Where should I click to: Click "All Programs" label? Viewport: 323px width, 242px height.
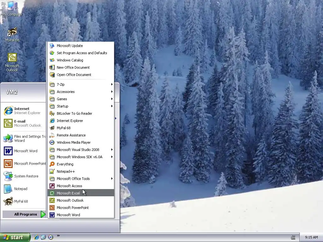pos(26,214)
